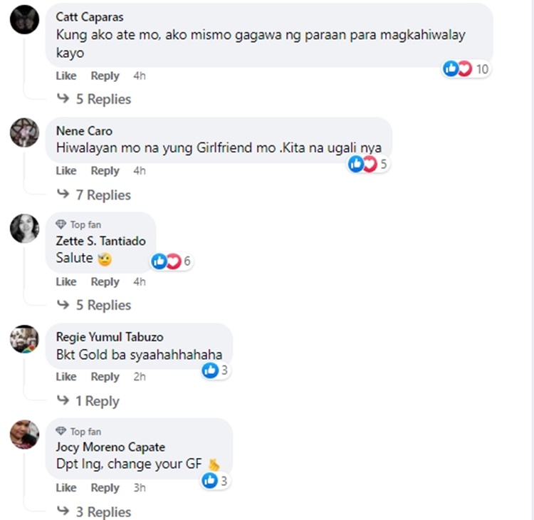Like Zette S. Tantiado's Salute comment
Viewport: 534px width, 520px height.
point(66,281)
